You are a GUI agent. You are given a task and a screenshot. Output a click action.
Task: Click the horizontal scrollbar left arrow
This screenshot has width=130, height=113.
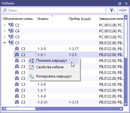4,109
